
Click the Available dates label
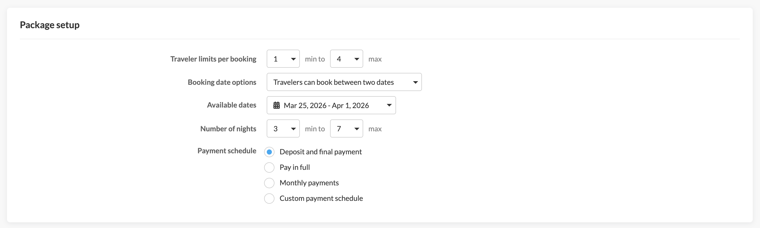coord(232,105)
